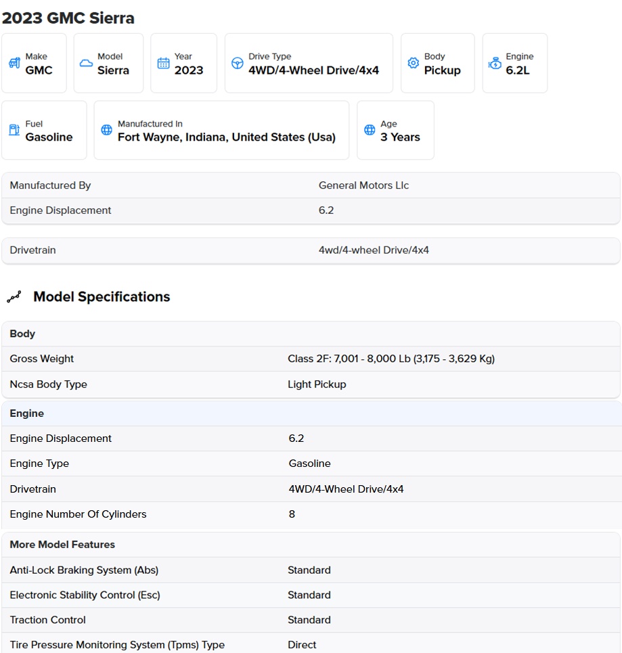Click the globe icon in Age card
This screenshot has height=653, width=622.
370,130
